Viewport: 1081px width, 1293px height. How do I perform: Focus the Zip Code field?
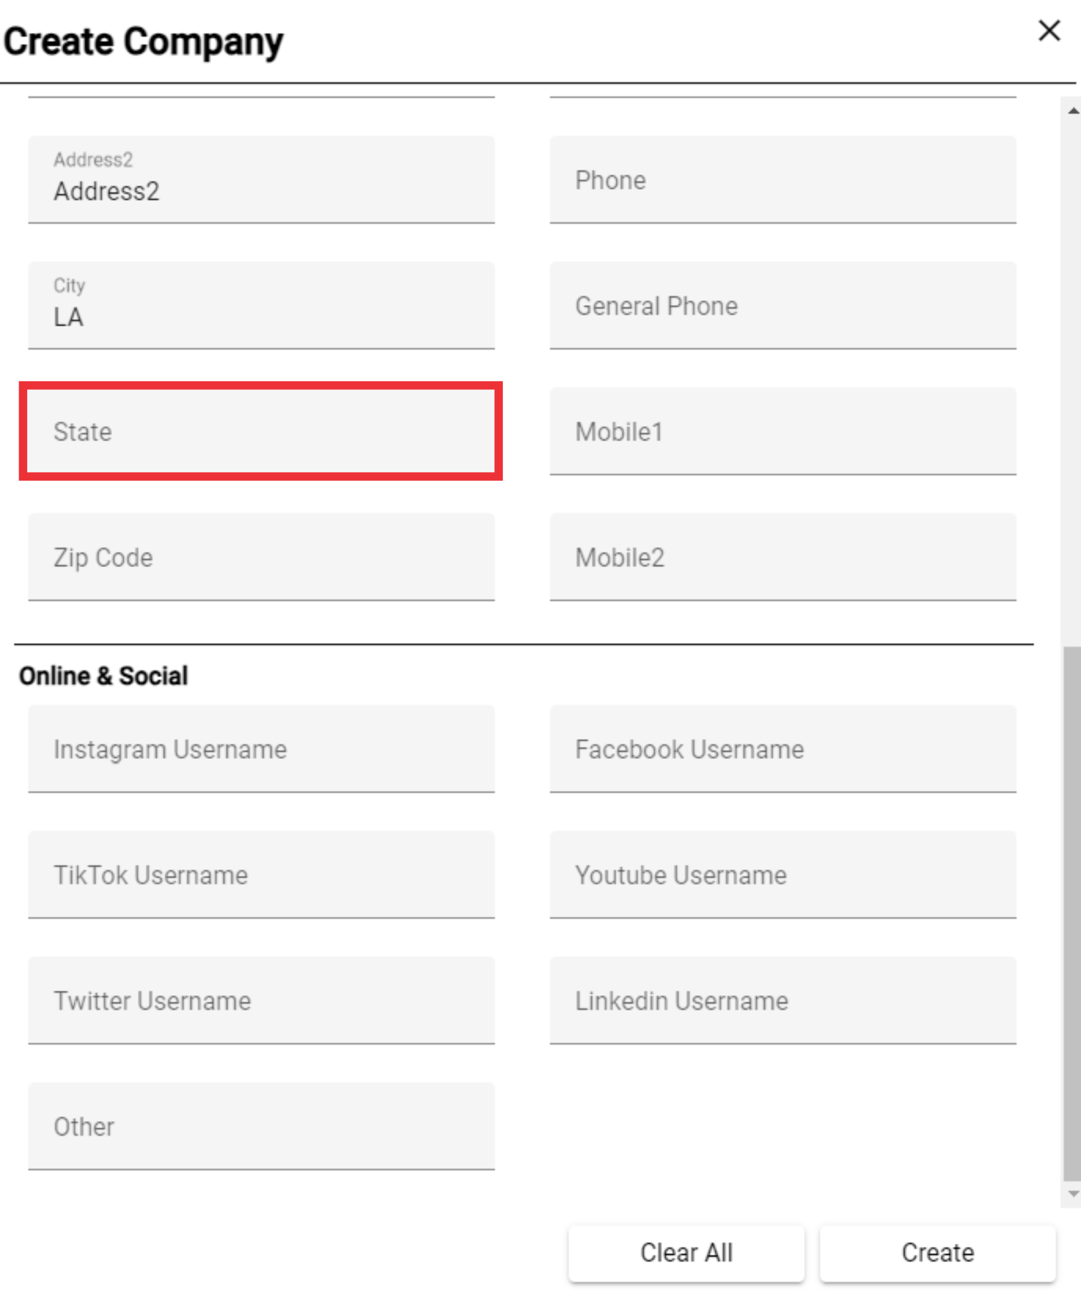pyautogui.click(x=261, y=556)
